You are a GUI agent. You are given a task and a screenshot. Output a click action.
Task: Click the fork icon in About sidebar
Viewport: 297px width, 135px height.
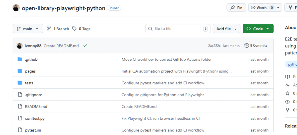(287, 110)
